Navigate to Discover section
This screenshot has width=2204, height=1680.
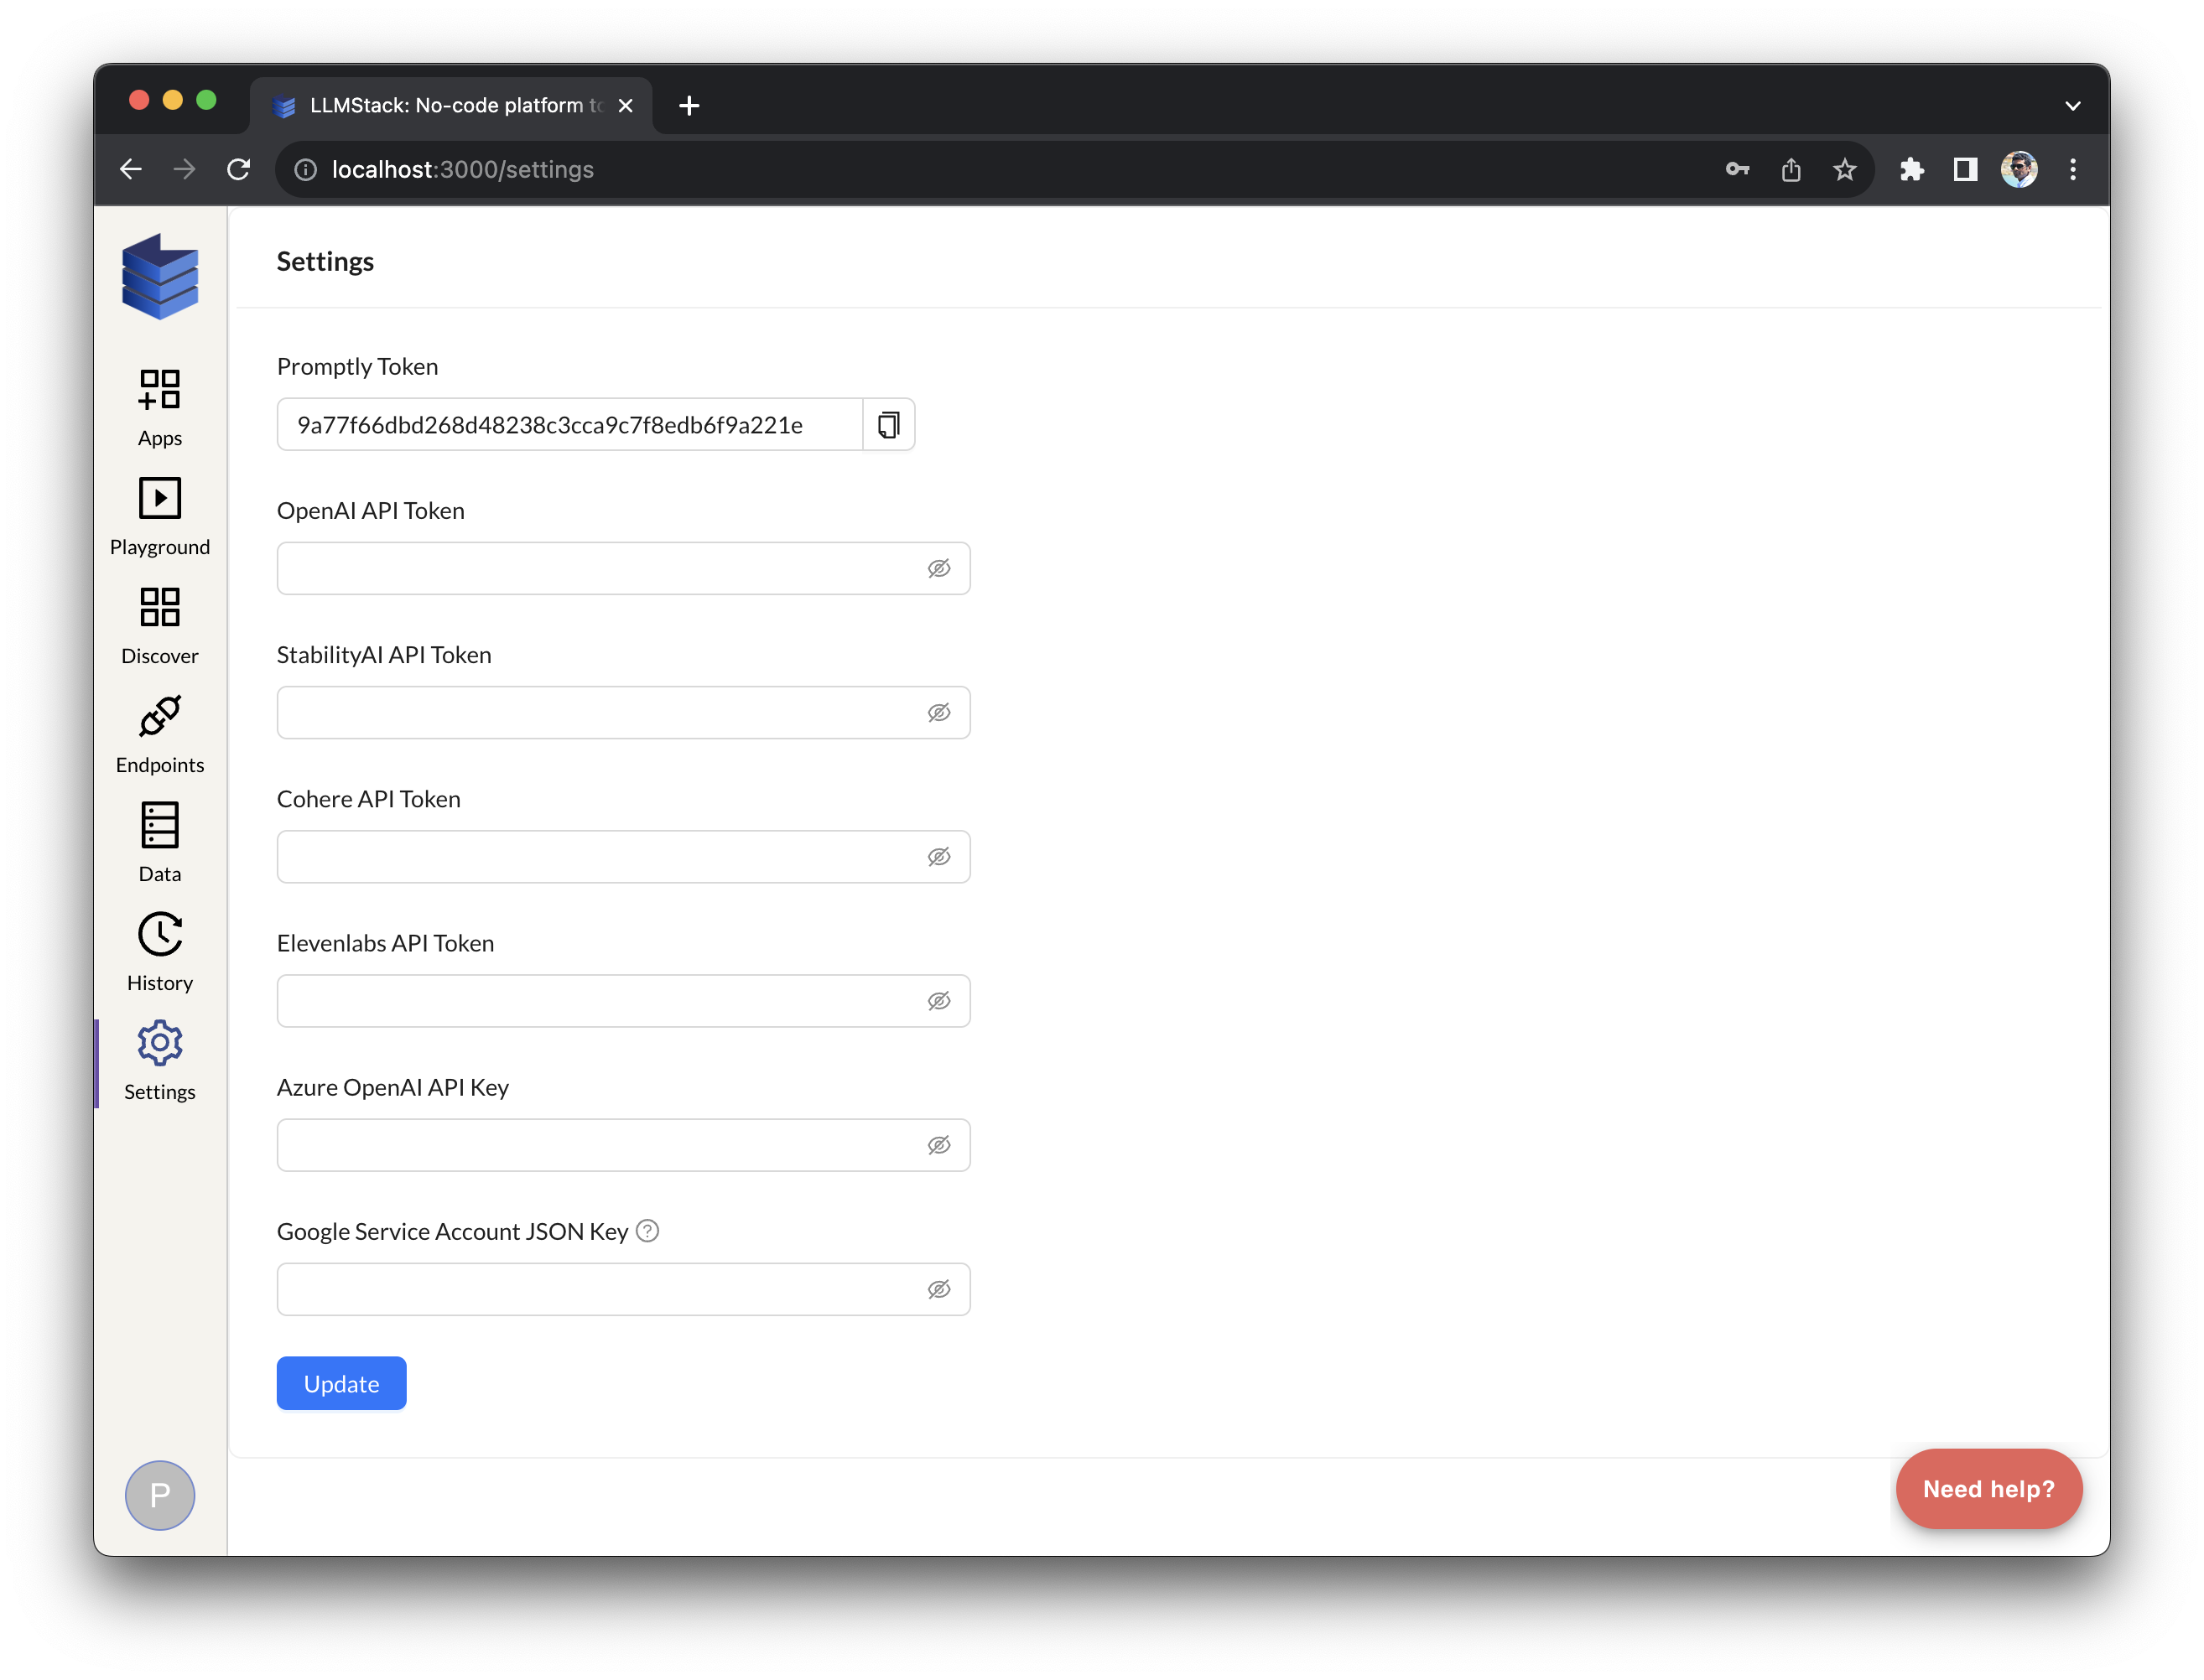(x=159, y=628)
